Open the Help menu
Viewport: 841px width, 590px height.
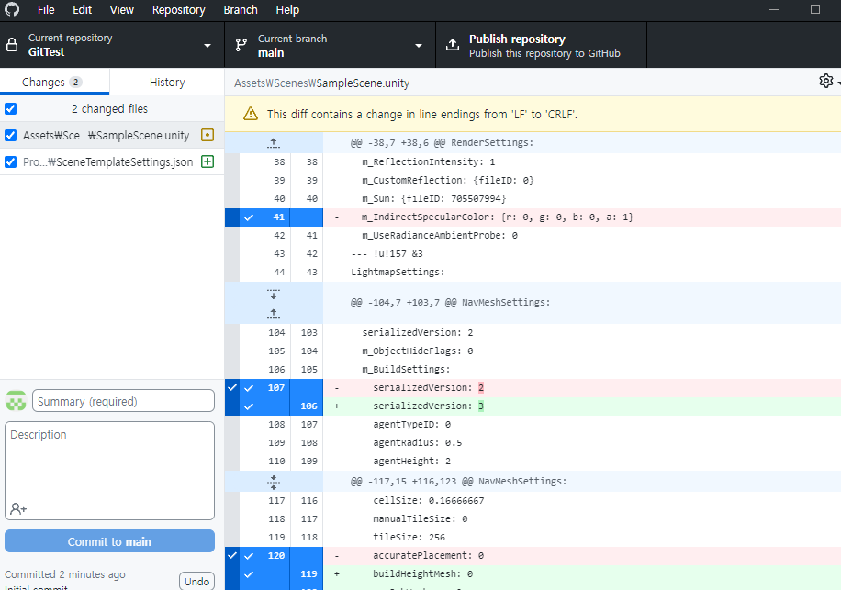point(287,10)
